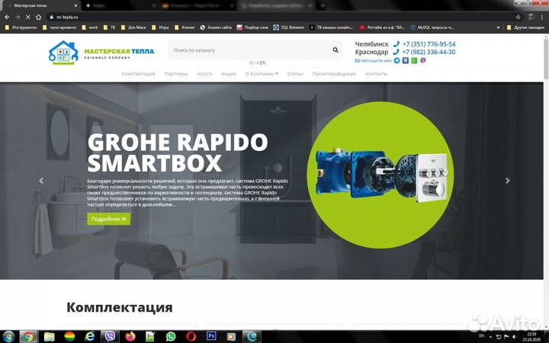Screen dimensions: 549x343
Task: Switch site language to RU
Action: coord(252,63)
